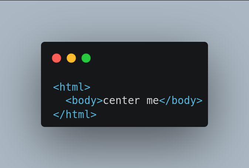Screen dimensions: 249x168
Task: Click empty title bar area right of green dot
Action: click(x=148, y=58)
